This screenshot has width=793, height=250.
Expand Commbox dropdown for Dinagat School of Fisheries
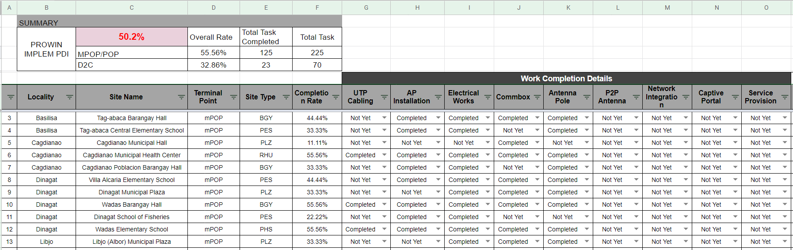[537, 217]
